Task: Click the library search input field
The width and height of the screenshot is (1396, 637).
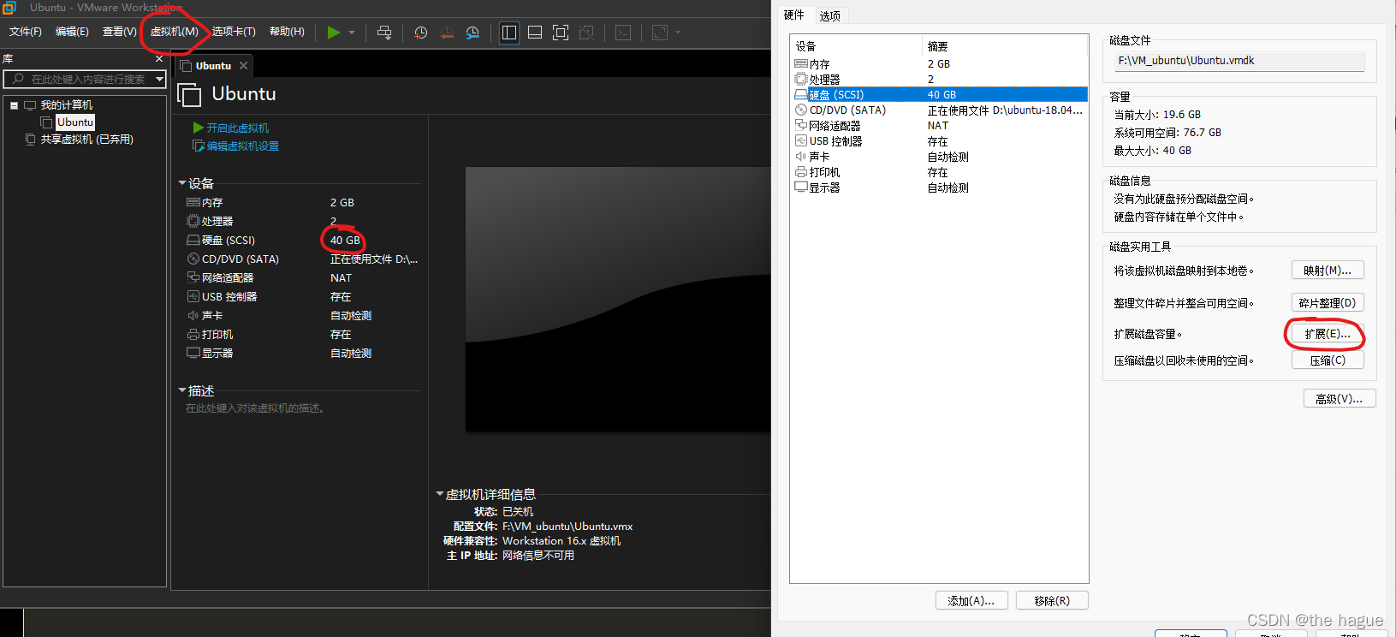Action: click(x=86, y=79)
